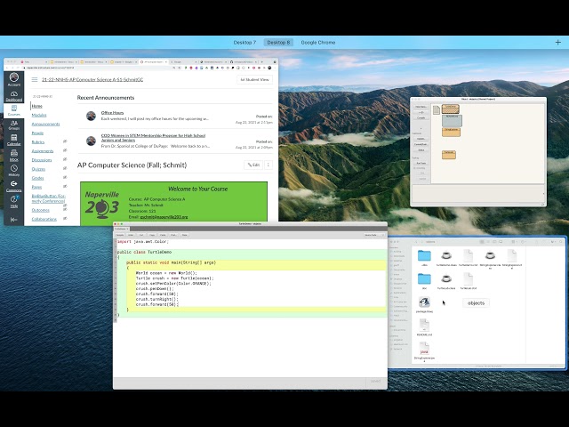Click the hidden-from-students icon beside Rubrics
This screenshot has height=427, width=569.
65,141
